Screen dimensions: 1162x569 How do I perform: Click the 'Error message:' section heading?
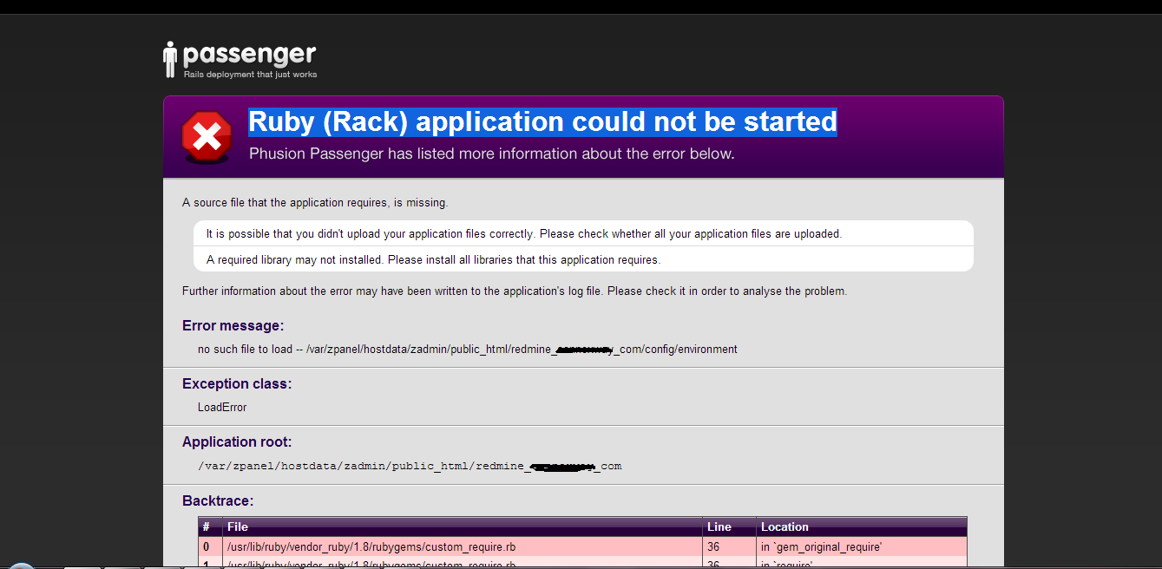233,326
